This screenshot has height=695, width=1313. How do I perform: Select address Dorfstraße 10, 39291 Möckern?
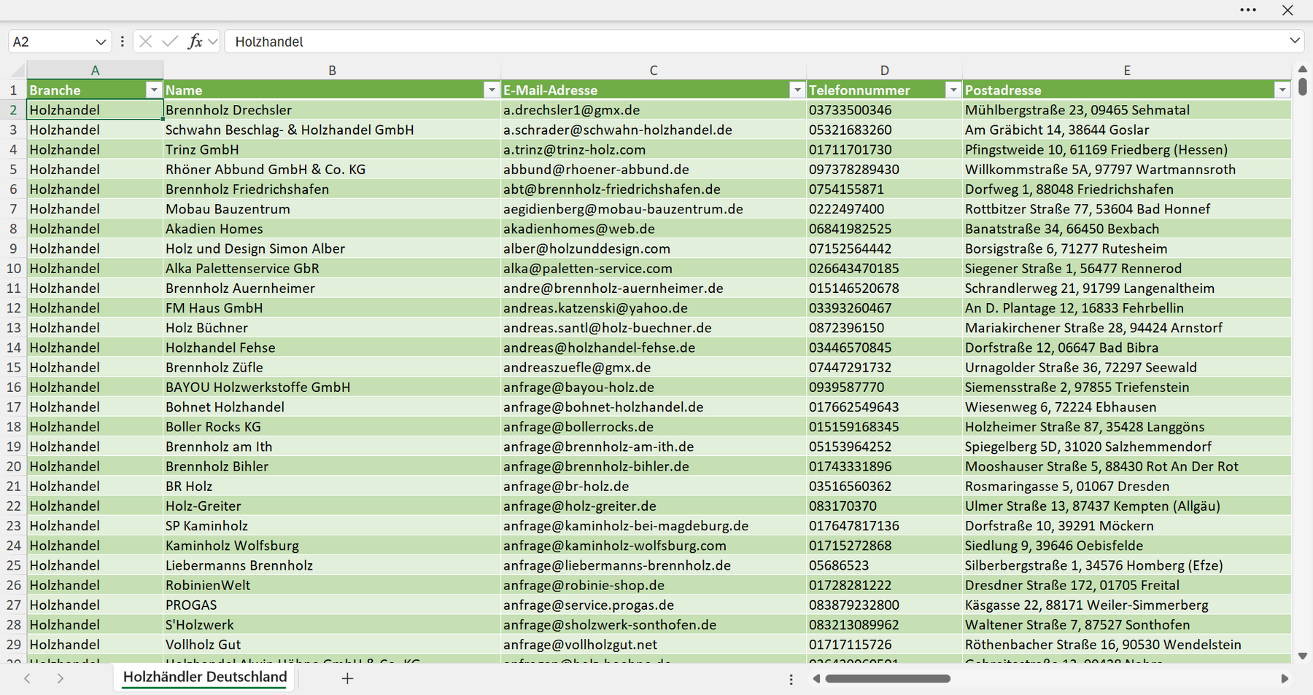[1127, 525]
